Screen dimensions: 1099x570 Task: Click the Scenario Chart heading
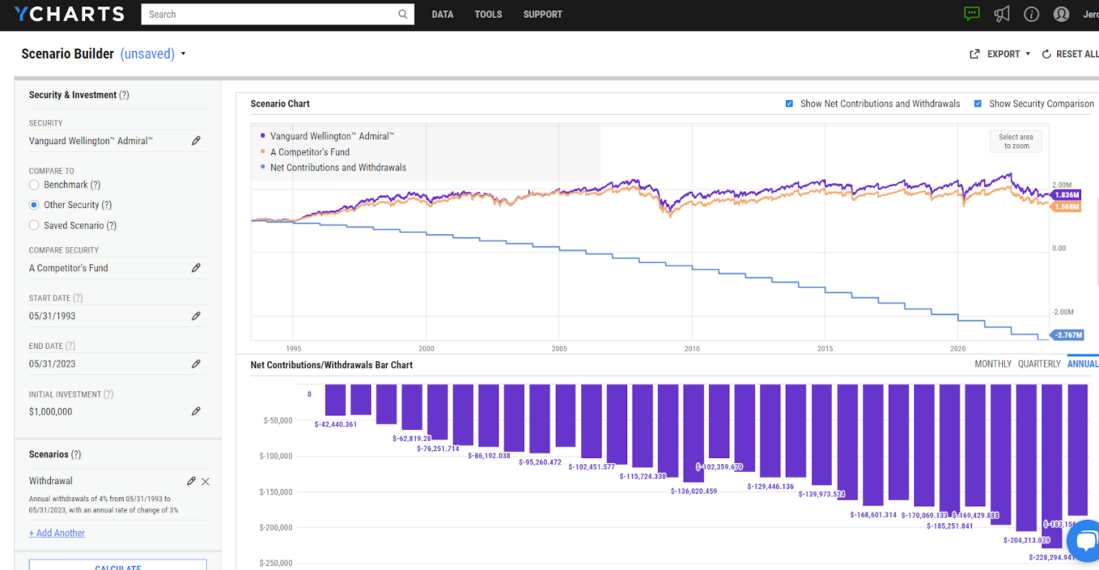coord(280,104)
